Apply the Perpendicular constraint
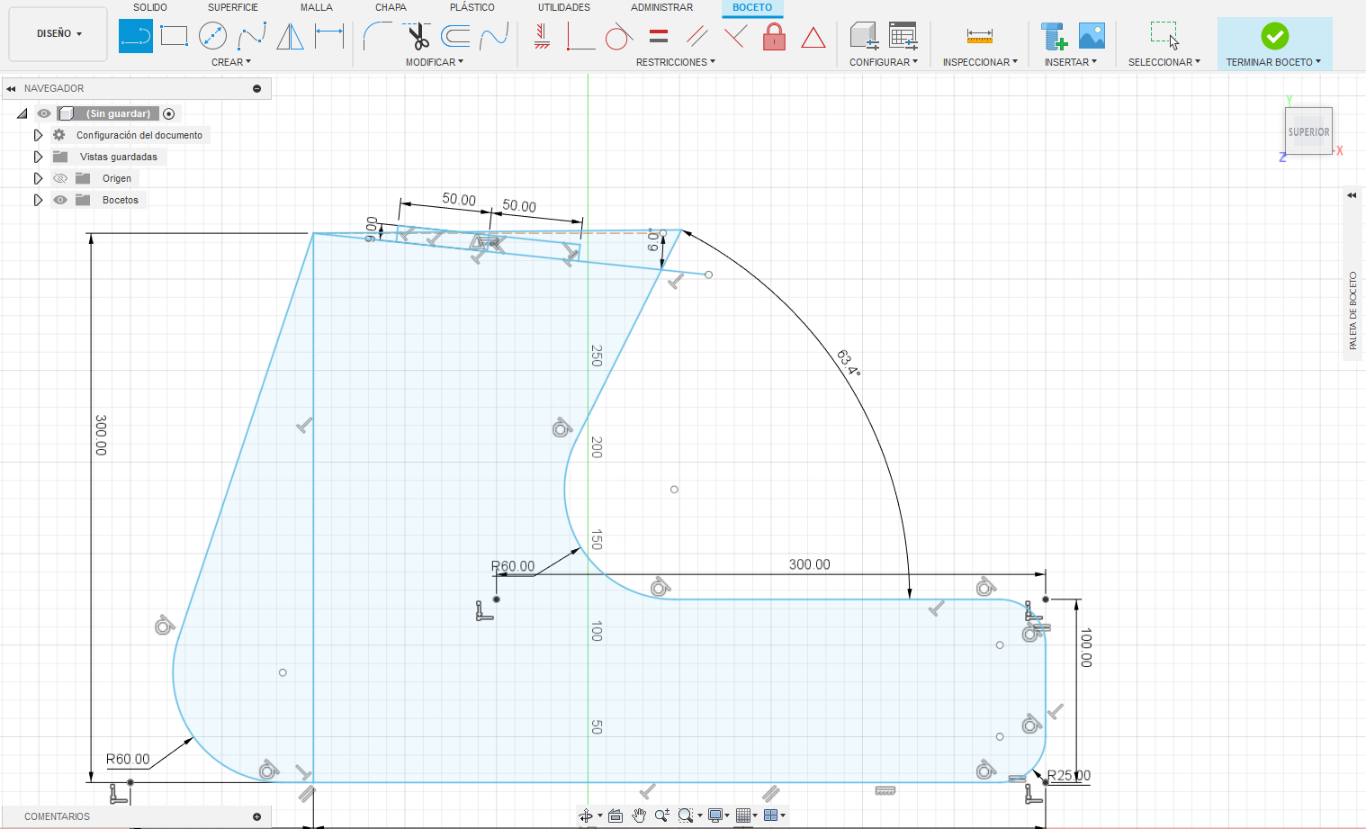This screenshot has height=829, width=1366. coord(736,36)
